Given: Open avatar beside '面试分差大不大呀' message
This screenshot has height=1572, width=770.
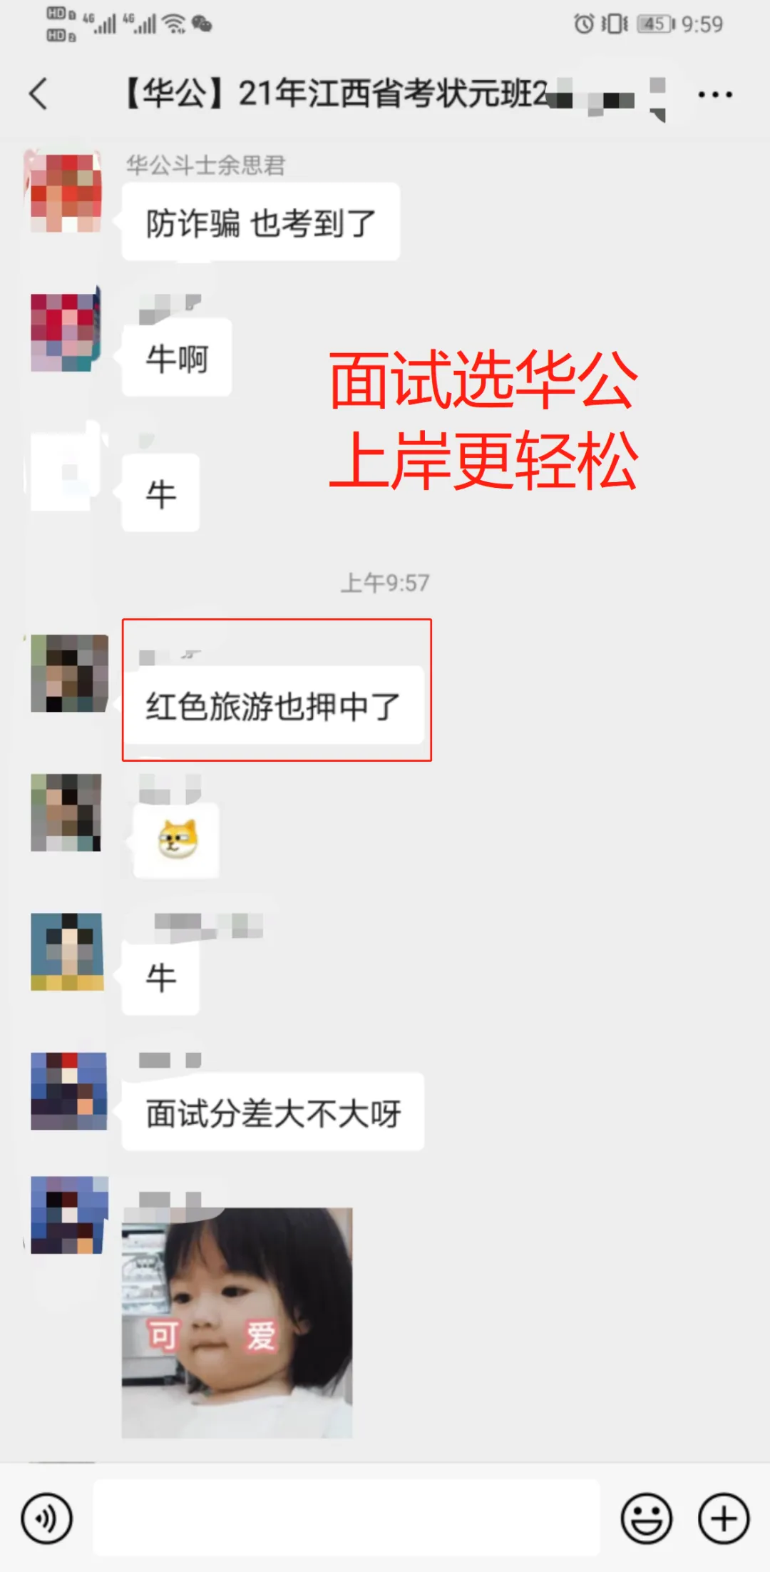Looking at the screenshot, I should pyautogui.click(x=68, y=1091).
